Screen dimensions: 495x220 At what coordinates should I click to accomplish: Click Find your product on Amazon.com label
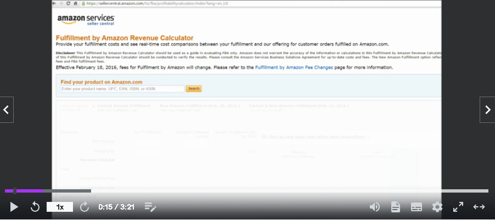pyautogui.click(x=102, y=82)
